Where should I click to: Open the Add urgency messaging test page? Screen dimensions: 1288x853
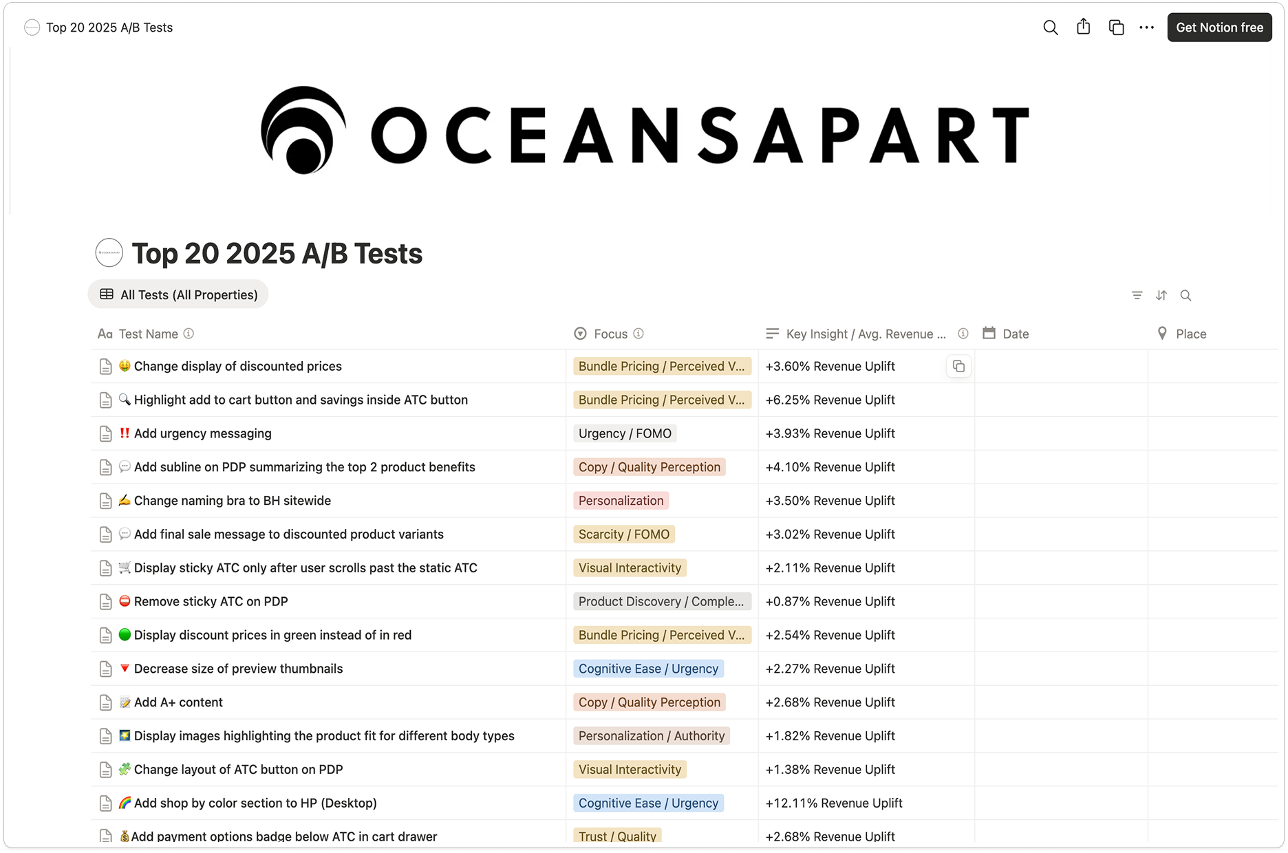click(202, 433)
